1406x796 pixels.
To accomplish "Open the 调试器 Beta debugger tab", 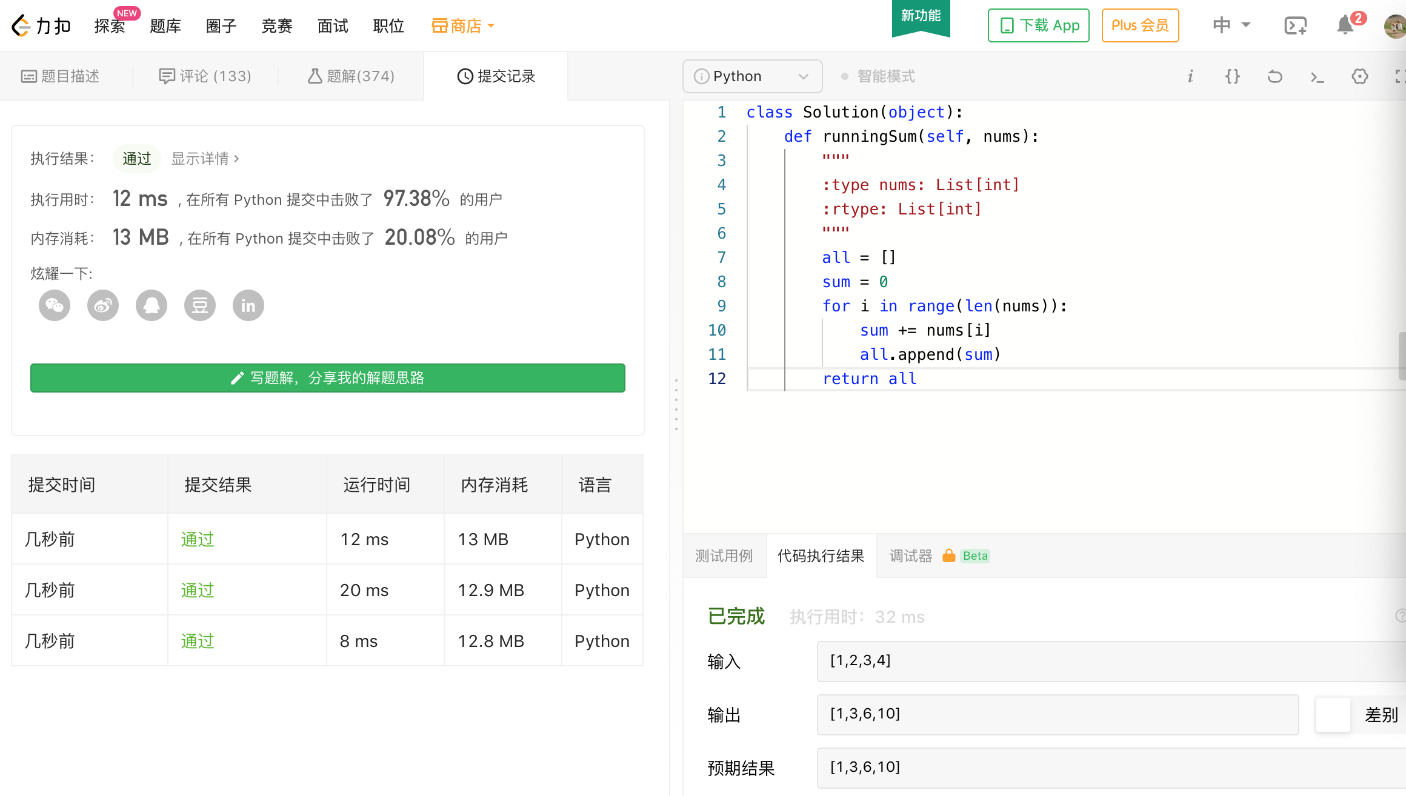I will [x=939, y=556].
